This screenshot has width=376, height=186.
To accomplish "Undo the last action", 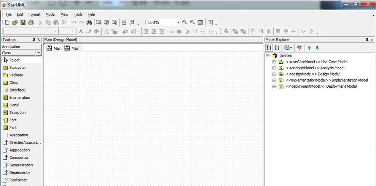I will click(73, 22).
